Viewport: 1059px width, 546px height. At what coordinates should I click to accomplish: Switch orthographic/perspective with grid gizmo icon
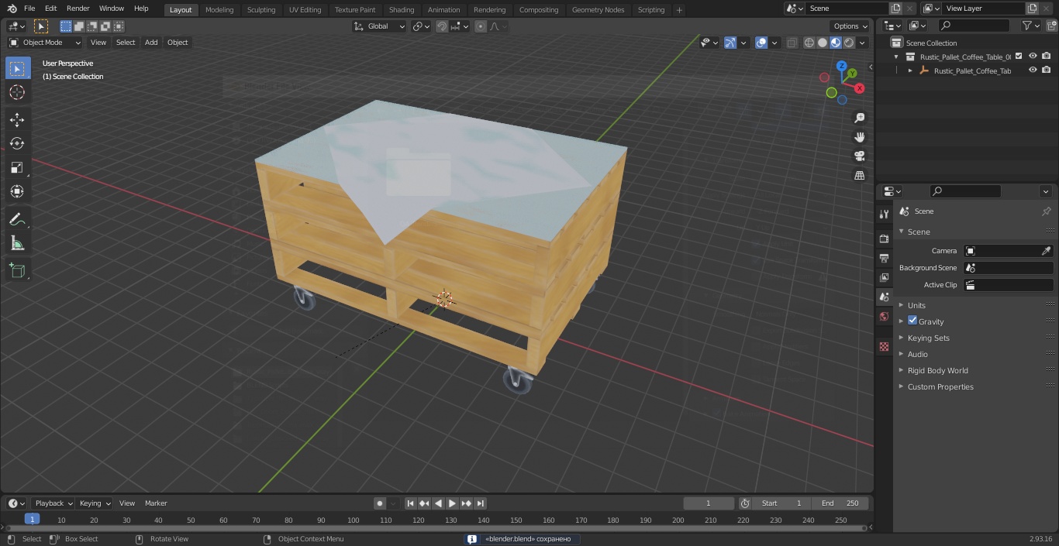tap(859, 175)
